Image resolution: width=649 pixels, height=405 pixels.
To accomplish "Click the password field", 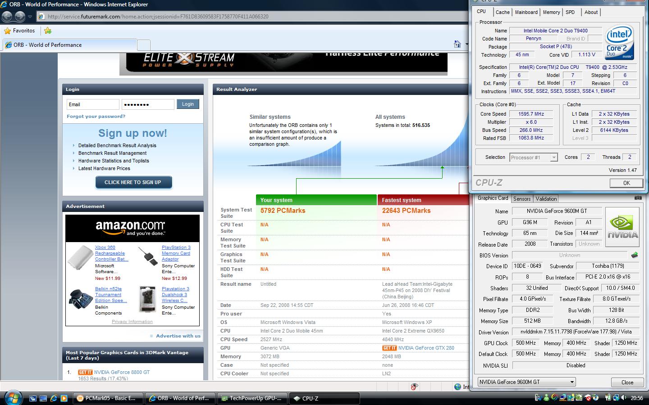I will click(148, 104).
